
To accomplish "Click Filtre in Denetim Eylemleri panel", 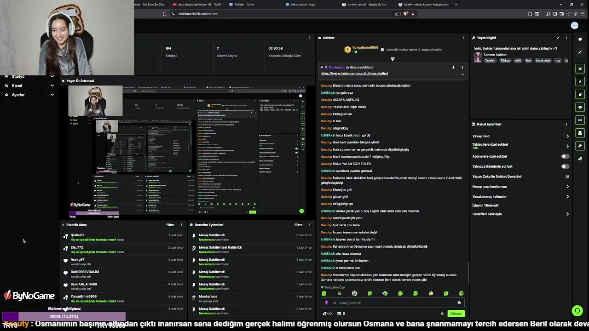I will pos(299,225).
